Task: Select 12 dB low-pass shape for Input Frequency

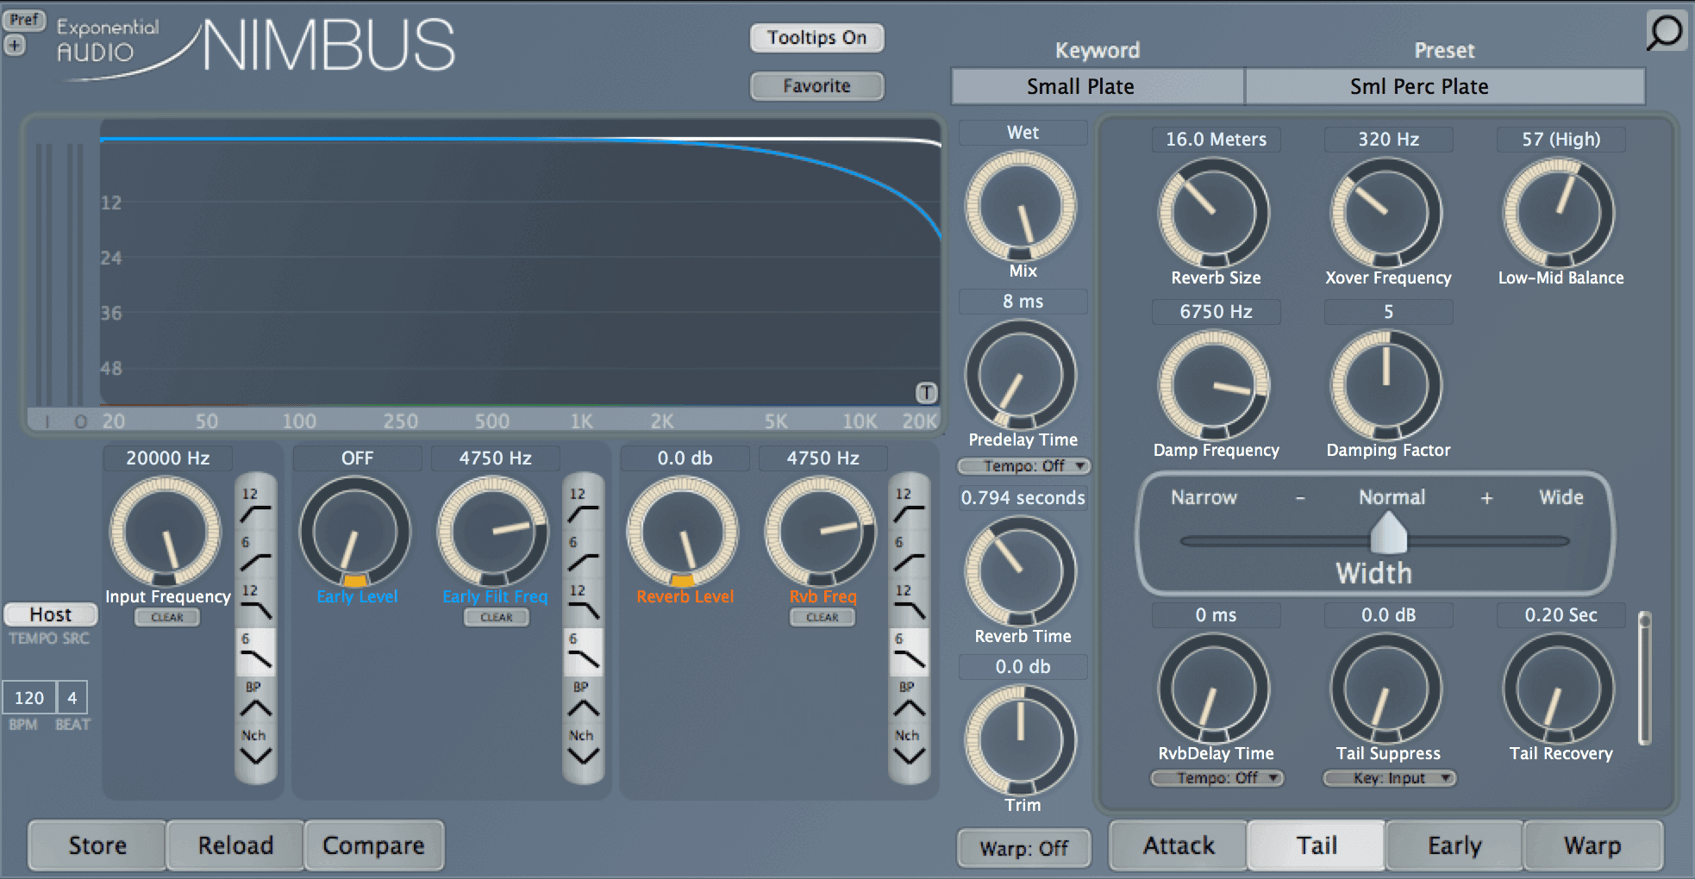Action: click(256, 602)
